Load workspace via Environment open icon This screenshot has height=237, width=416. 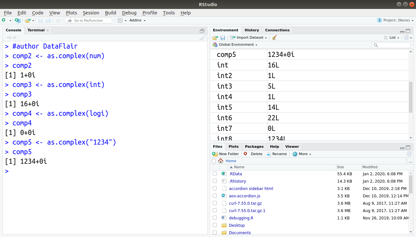pos(215,37)
